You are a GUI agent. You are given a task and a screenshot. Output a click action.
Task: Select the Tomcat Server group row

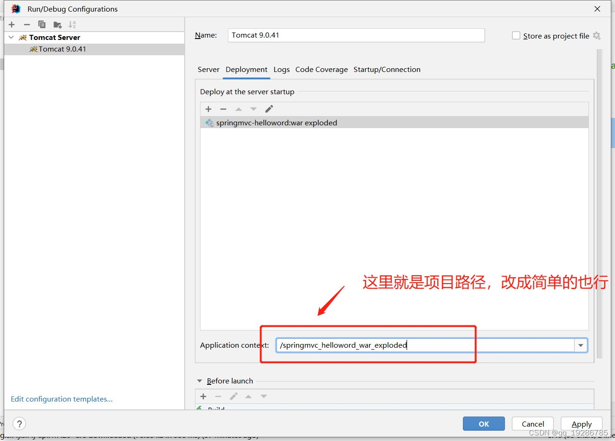[x=94, y=38]
